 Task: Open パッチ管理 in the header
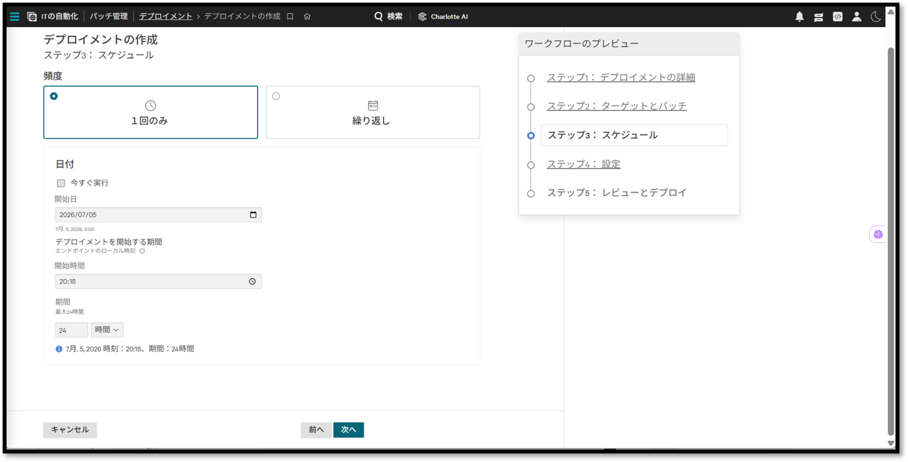click(x=109, y=16)
